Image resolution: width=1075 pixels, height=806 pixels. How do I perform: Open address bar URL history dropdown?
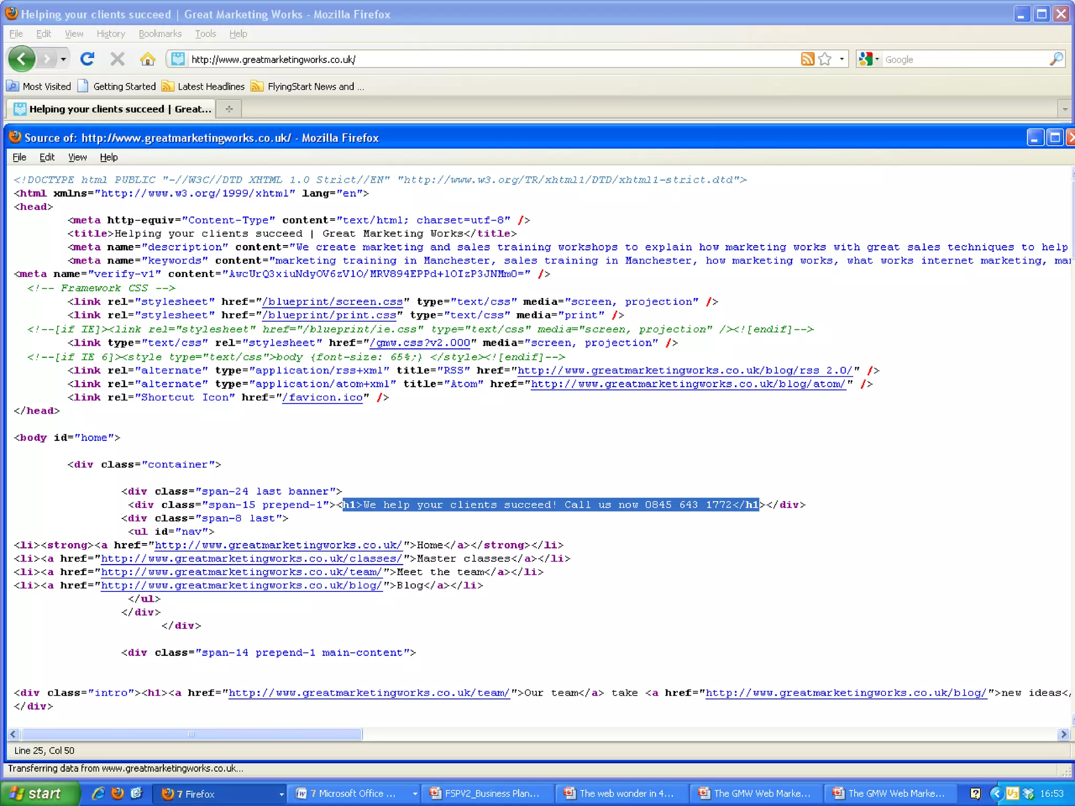pyautogui.click(x=841, y=59)
